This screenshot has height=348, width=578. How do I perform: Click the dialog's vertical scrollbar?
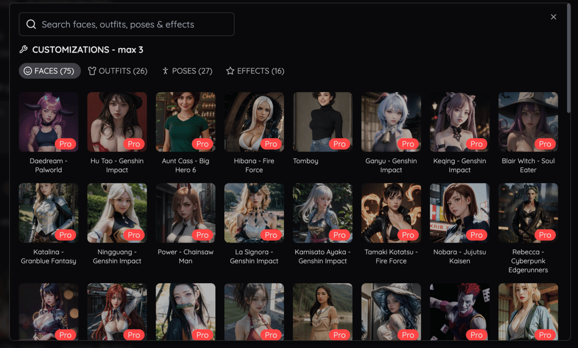click(568, 58)
